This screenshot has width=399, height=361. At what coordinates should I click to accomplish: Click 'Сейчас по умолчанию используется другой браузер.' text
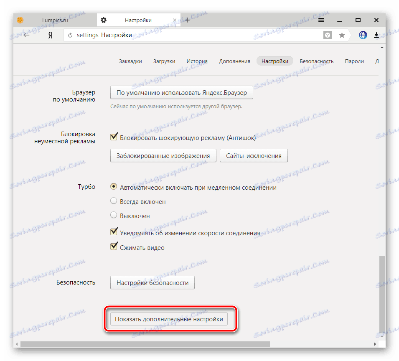tap(176, 107)
